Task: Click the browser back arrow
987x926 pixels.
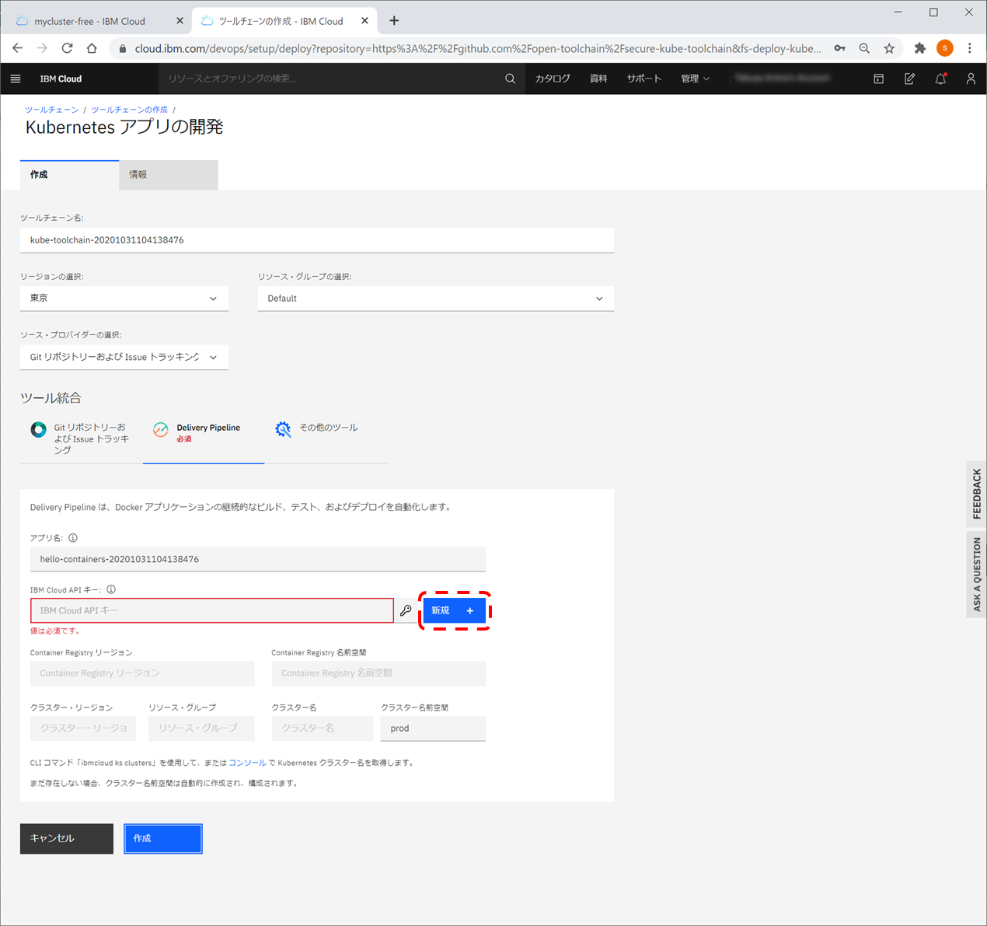Action: (18, 48)
